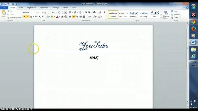
Task: Toggle Align Text Right
Action: pyautogui.click(x=77, y=17)
